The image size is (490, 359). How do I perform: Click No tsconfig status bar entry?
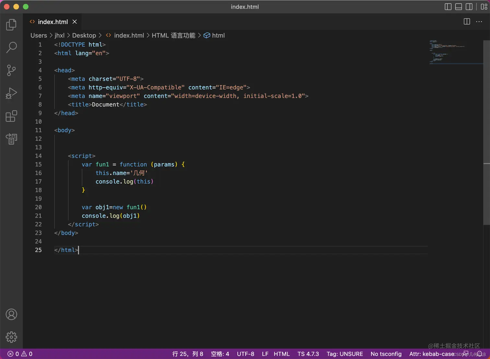tap(386, 354)
